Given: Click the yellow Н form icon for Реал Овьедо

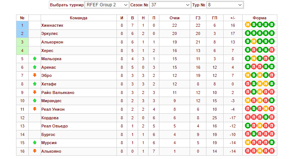Looking at the screenshot, I should pyautogui.click(x=260, y=126).
